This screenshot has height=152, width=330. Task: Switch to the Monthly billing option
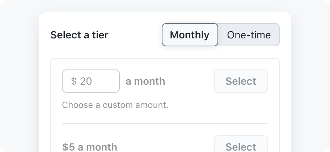[190, 35]
